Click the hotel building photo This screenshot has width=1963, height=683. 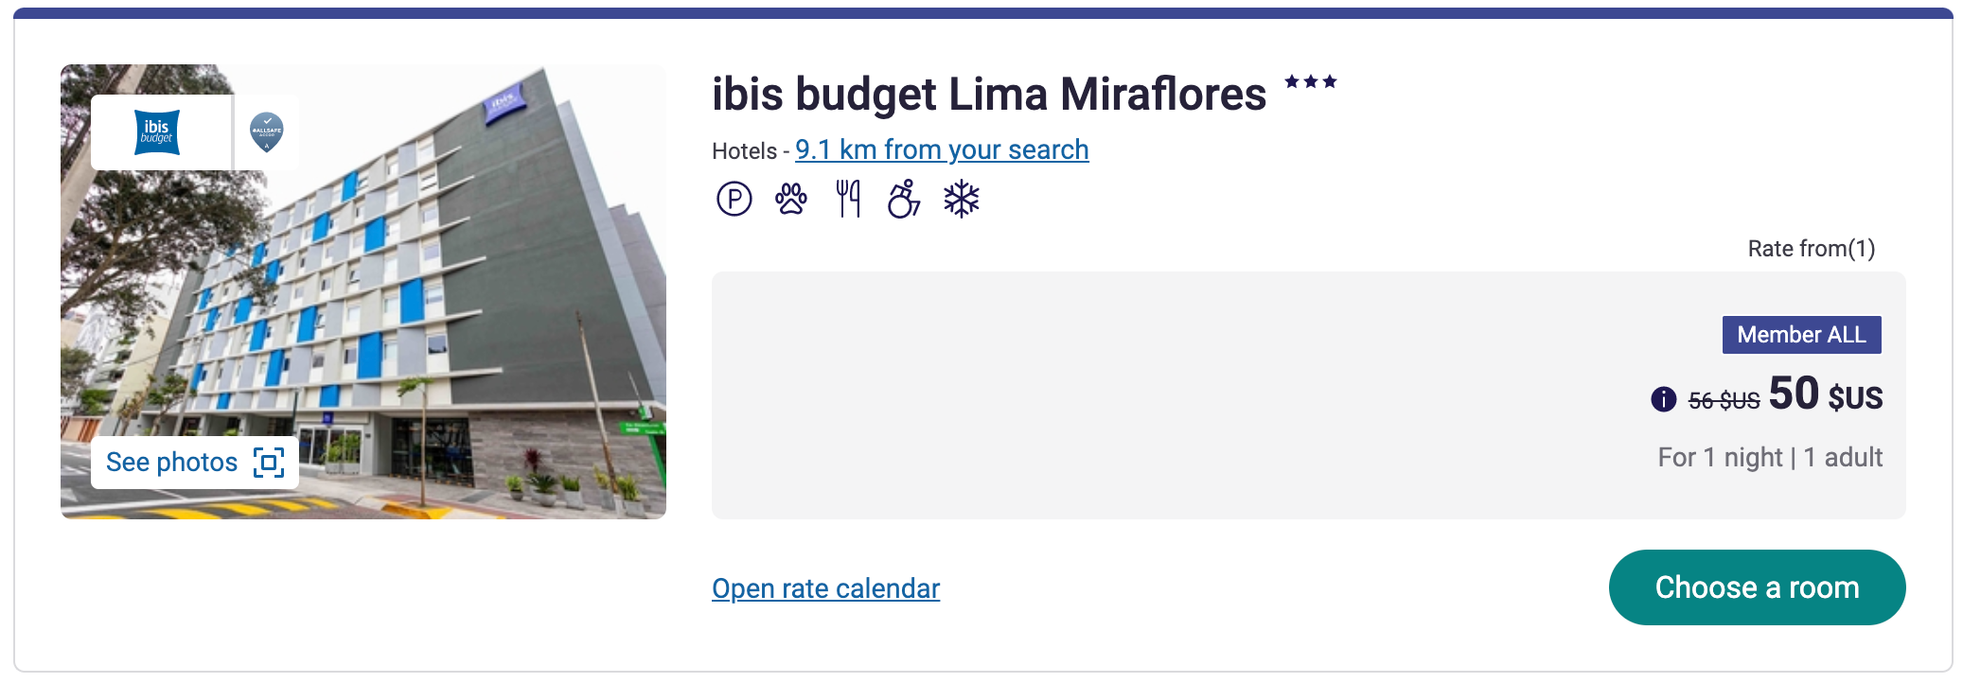coord(363,291)
